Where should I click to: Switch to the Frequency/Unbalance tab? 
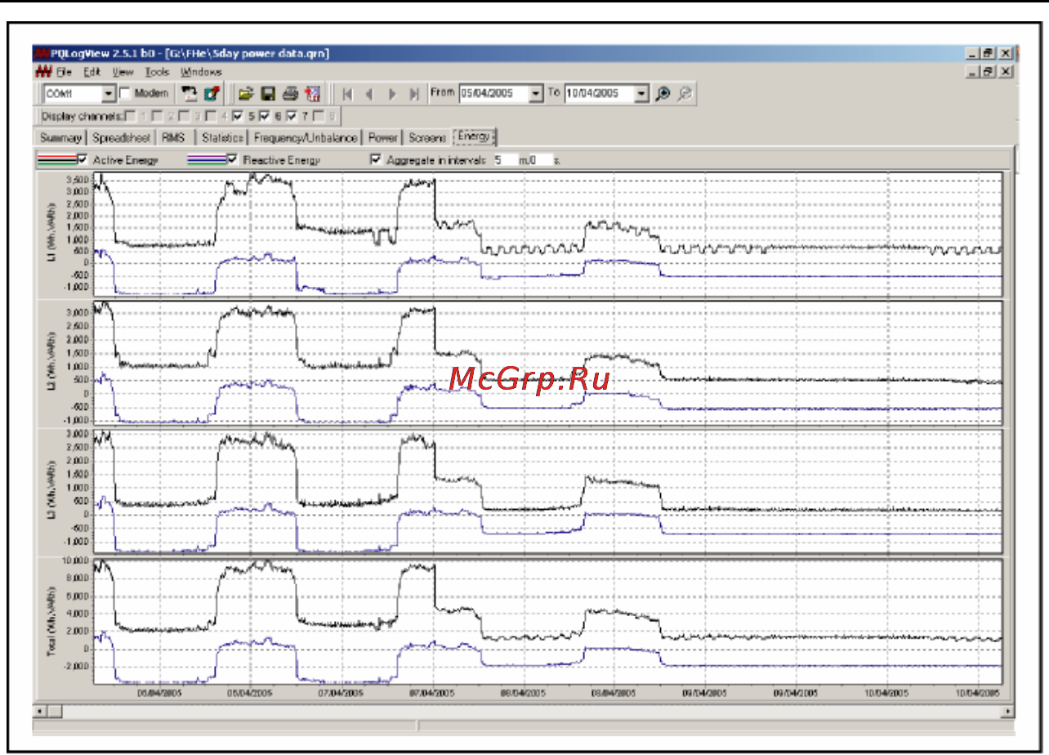point(306,137)
